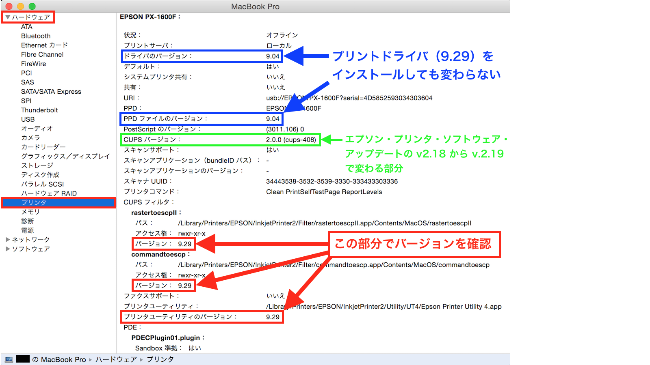Expand the ソフトウェア section triangle

(8, 249)
